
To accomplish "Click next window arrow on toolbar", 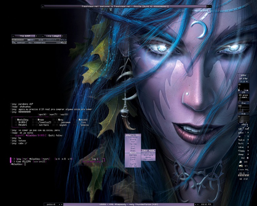I will point(198,204).
